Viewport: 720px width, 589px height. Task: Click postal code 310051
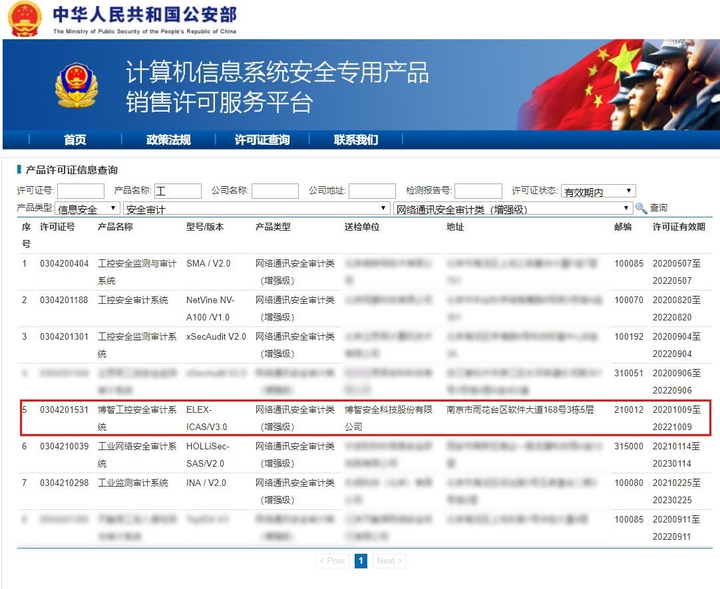pyautogui.click(x=629, y=374)
